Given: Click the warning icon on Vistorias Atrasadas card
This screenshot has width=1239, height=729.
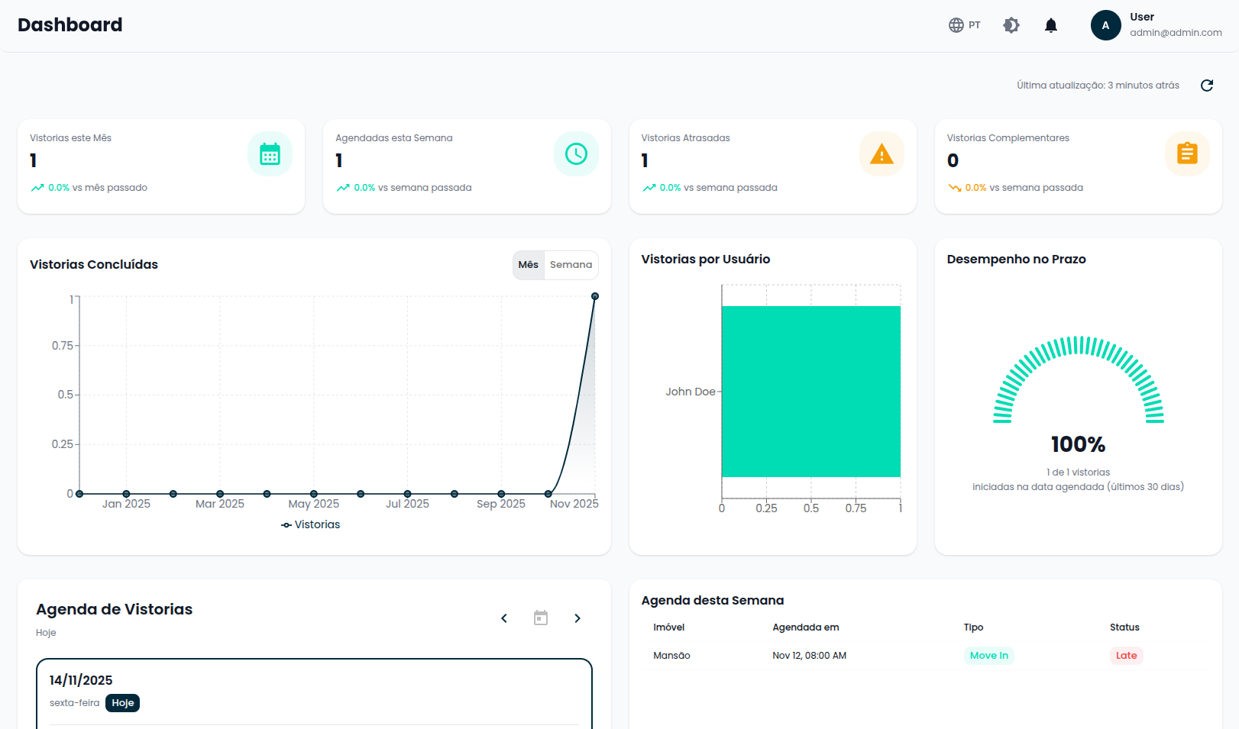Looking at the screenshot, I should 882,153.
